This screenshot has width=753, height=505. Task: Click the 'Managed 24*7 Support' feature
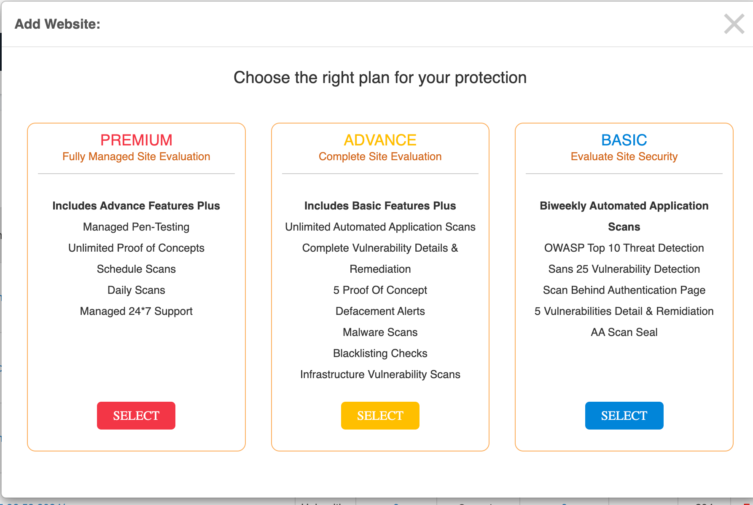(x=136, y=312)
